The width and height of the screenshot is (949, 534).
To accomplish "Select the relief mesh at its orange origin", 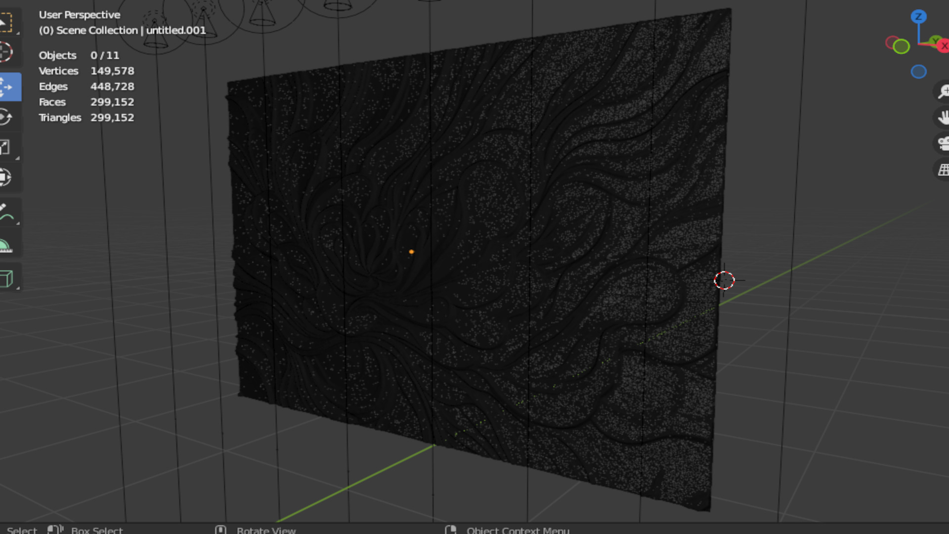I will (x=411, y=252).
